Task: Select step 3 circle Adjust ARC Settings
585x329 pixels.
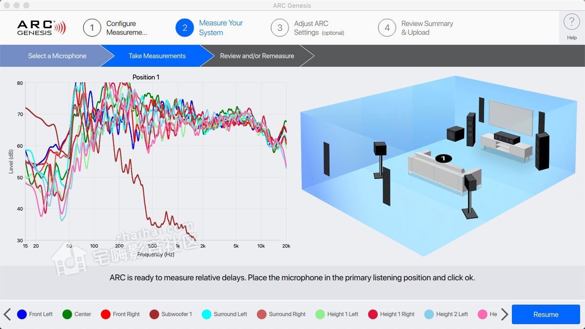Action: (280, 28)
